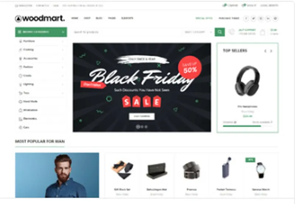This screenshot has height=204, width=295.
Task: Click the white button on Black Friday banner
Action: point(142,116)
